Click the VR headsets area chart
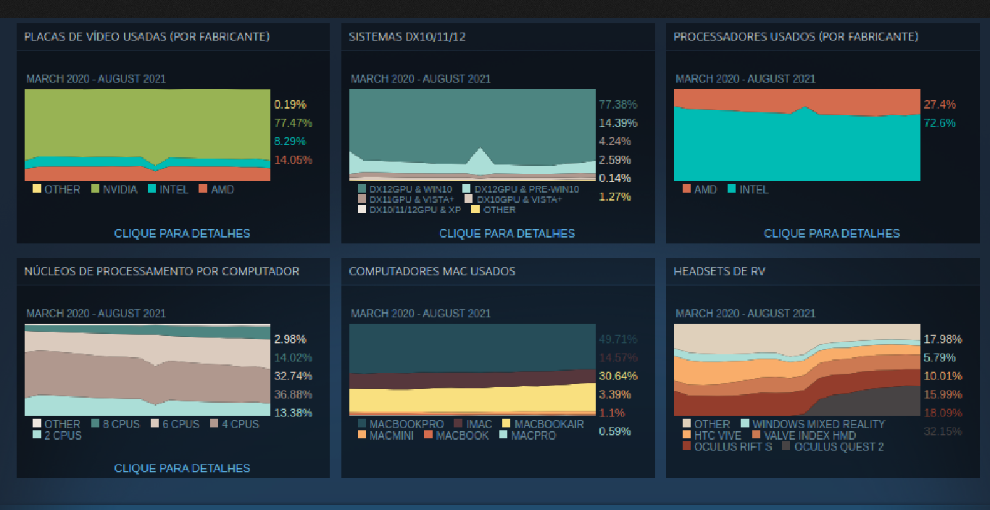Screen dimensions: 990x510 coord(796,370)
